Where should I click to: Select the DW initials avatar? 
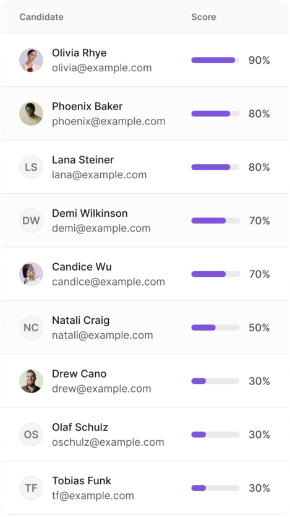click(x=31, y=220)
